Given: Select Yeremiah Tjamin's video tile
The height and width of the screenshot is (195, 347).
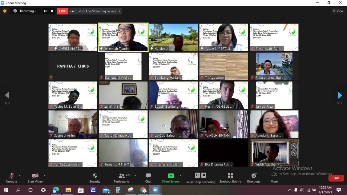Looking at the screenshot, I should coord(123,37).
